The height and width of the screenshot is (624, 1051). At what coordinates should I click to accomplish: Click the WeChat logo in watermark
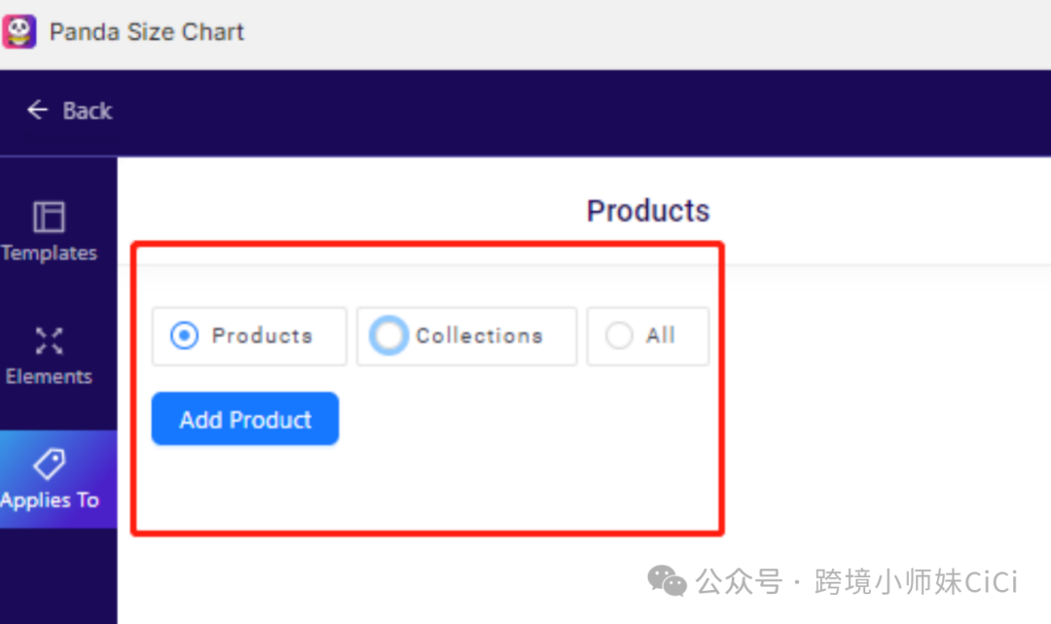[667, 580]
